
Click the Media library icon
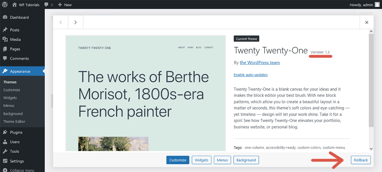[5, 39]
